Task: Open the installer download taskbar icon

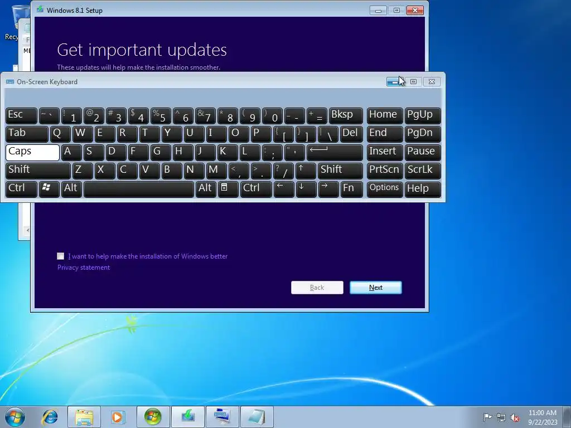Action: [187, 417]
